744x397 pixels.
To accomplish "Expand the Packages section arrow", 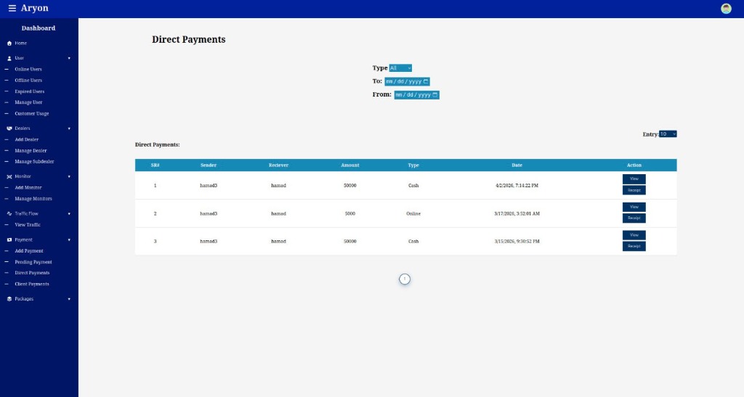I will point(69,299).
